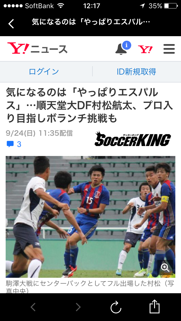Screen dimensions: 181x321
Task: Tap the back chevron in the top bar
Action: (x=11, y=24)
